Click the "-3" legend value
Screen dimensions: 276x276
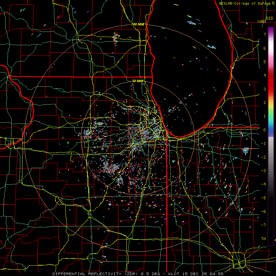263,171
